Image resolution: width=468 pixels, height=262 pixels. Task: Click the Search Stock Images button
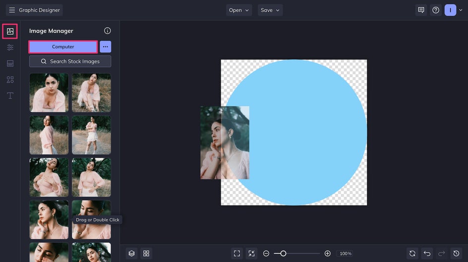coord(70,61)
